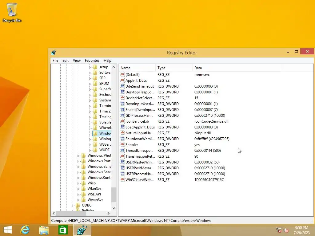Click the Tracing folder icon
Viewport: 315px width, 236px height.
[95, 116]
